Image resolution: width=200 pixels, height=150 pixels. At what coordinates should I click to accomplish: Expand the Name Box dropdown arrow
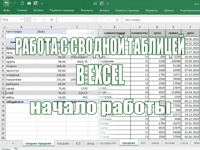(x=22, y=19)
